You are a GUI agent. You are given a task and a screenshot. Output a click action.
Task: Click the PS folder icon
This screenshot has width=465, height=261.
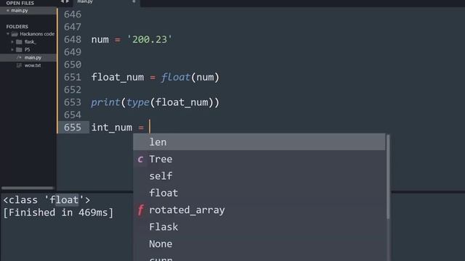[19, 49]
